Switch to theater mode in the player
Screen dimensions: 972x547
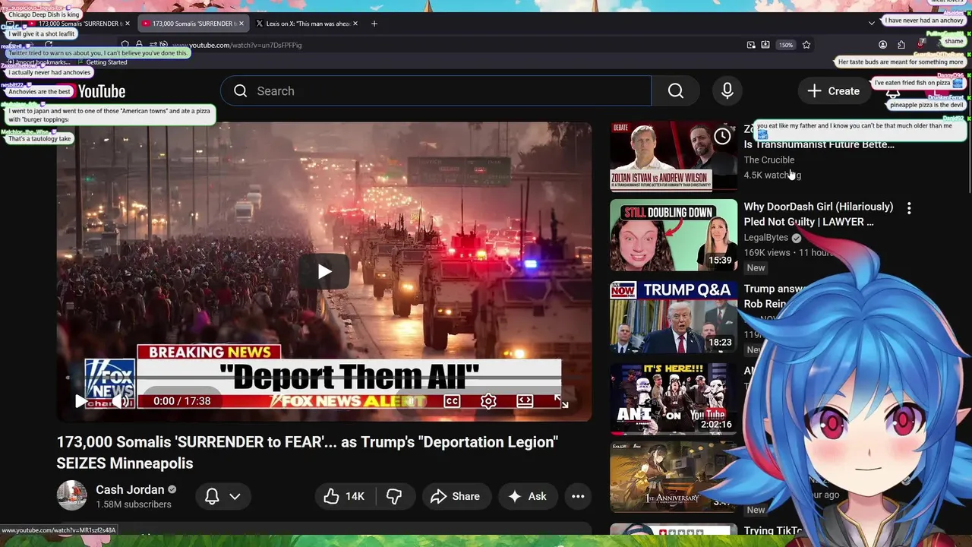pyautogui.click(x=525, y=401)
